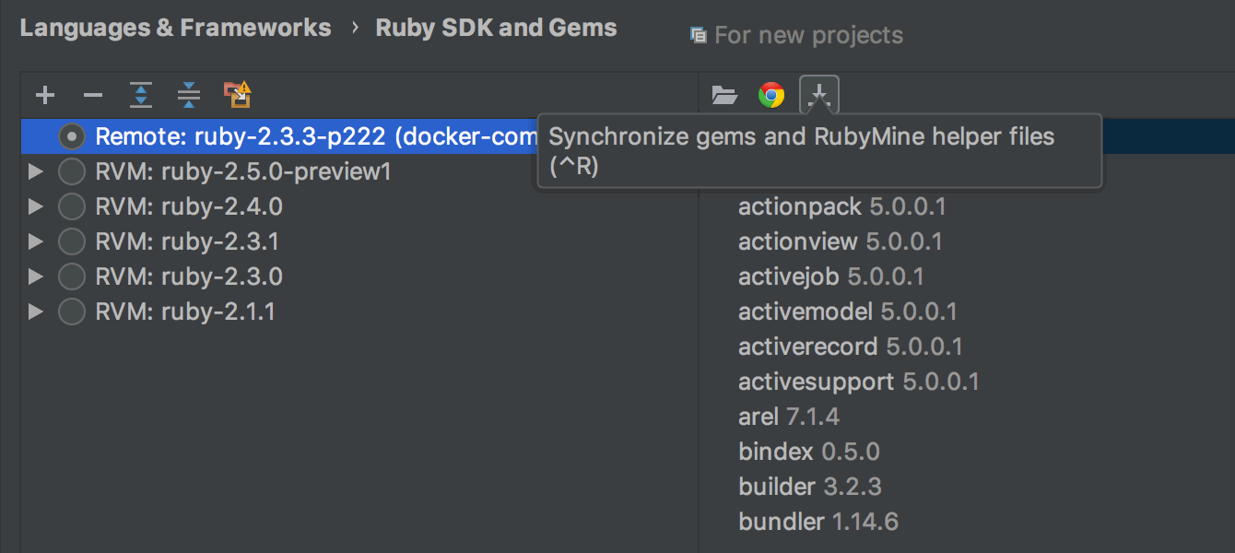Select the bindex 0.5.0 gem

(x=809, y=452)
